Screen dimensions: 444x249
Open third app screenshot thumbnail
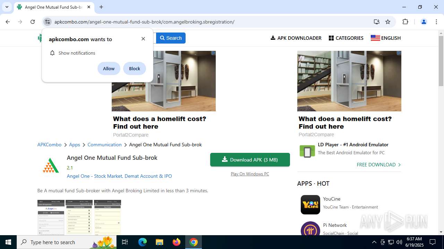coord(108,217)
